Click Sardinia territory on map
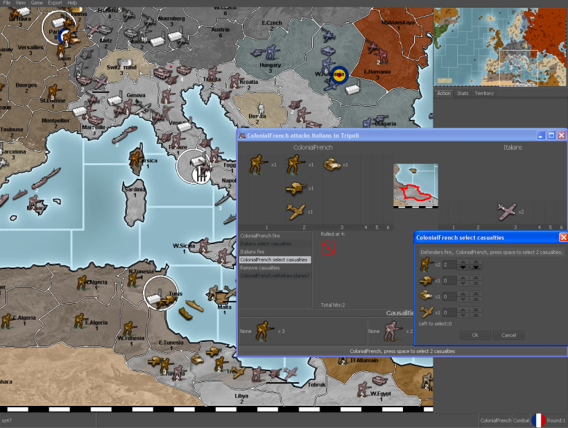This screenshot has height=428, width=568. (x=135, y=205)
